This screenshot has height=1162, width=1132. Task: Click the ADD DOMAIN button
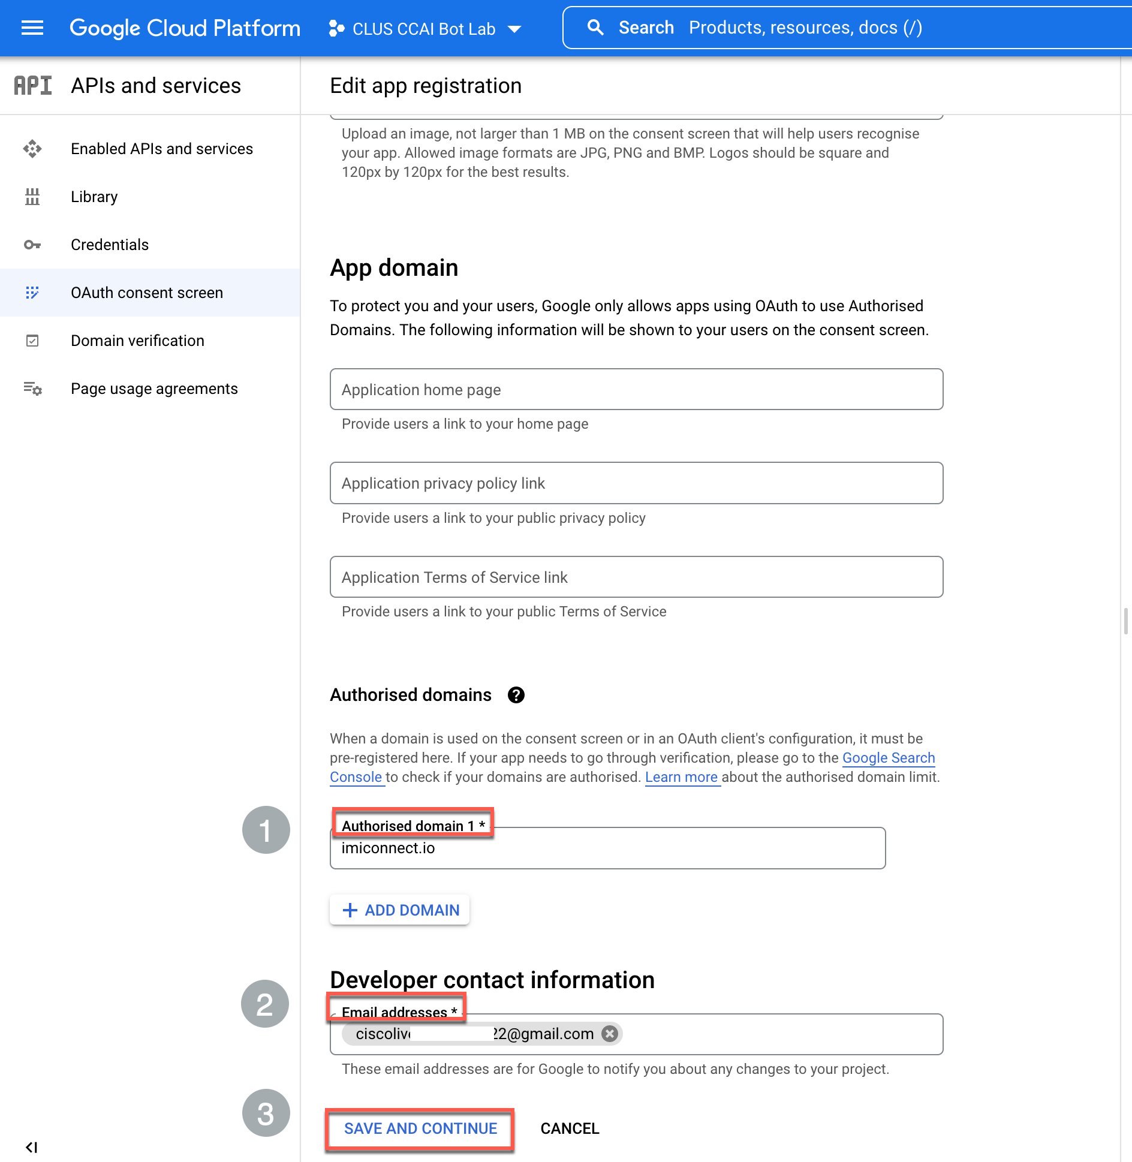point(399,910)
